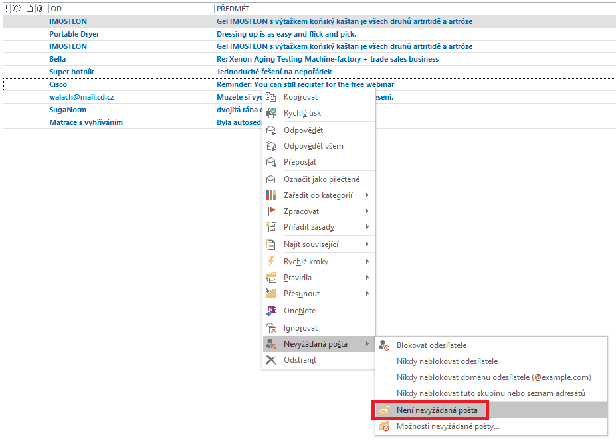Select Nikdy neblokovat odesílatele option
The height and width of the screenshot is (441, 616).
tap(447, 361)
